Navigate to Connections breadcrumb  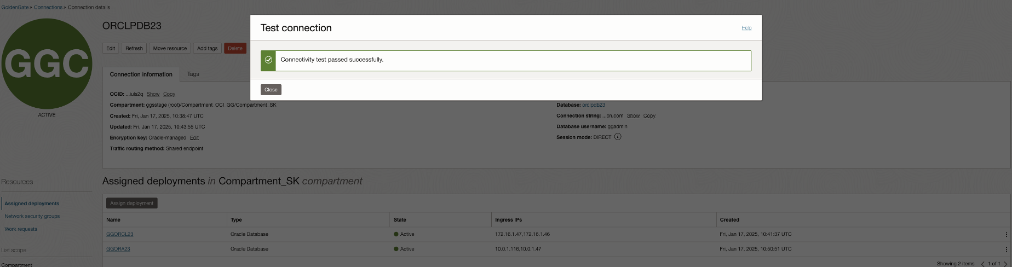[x=48, y=7]
